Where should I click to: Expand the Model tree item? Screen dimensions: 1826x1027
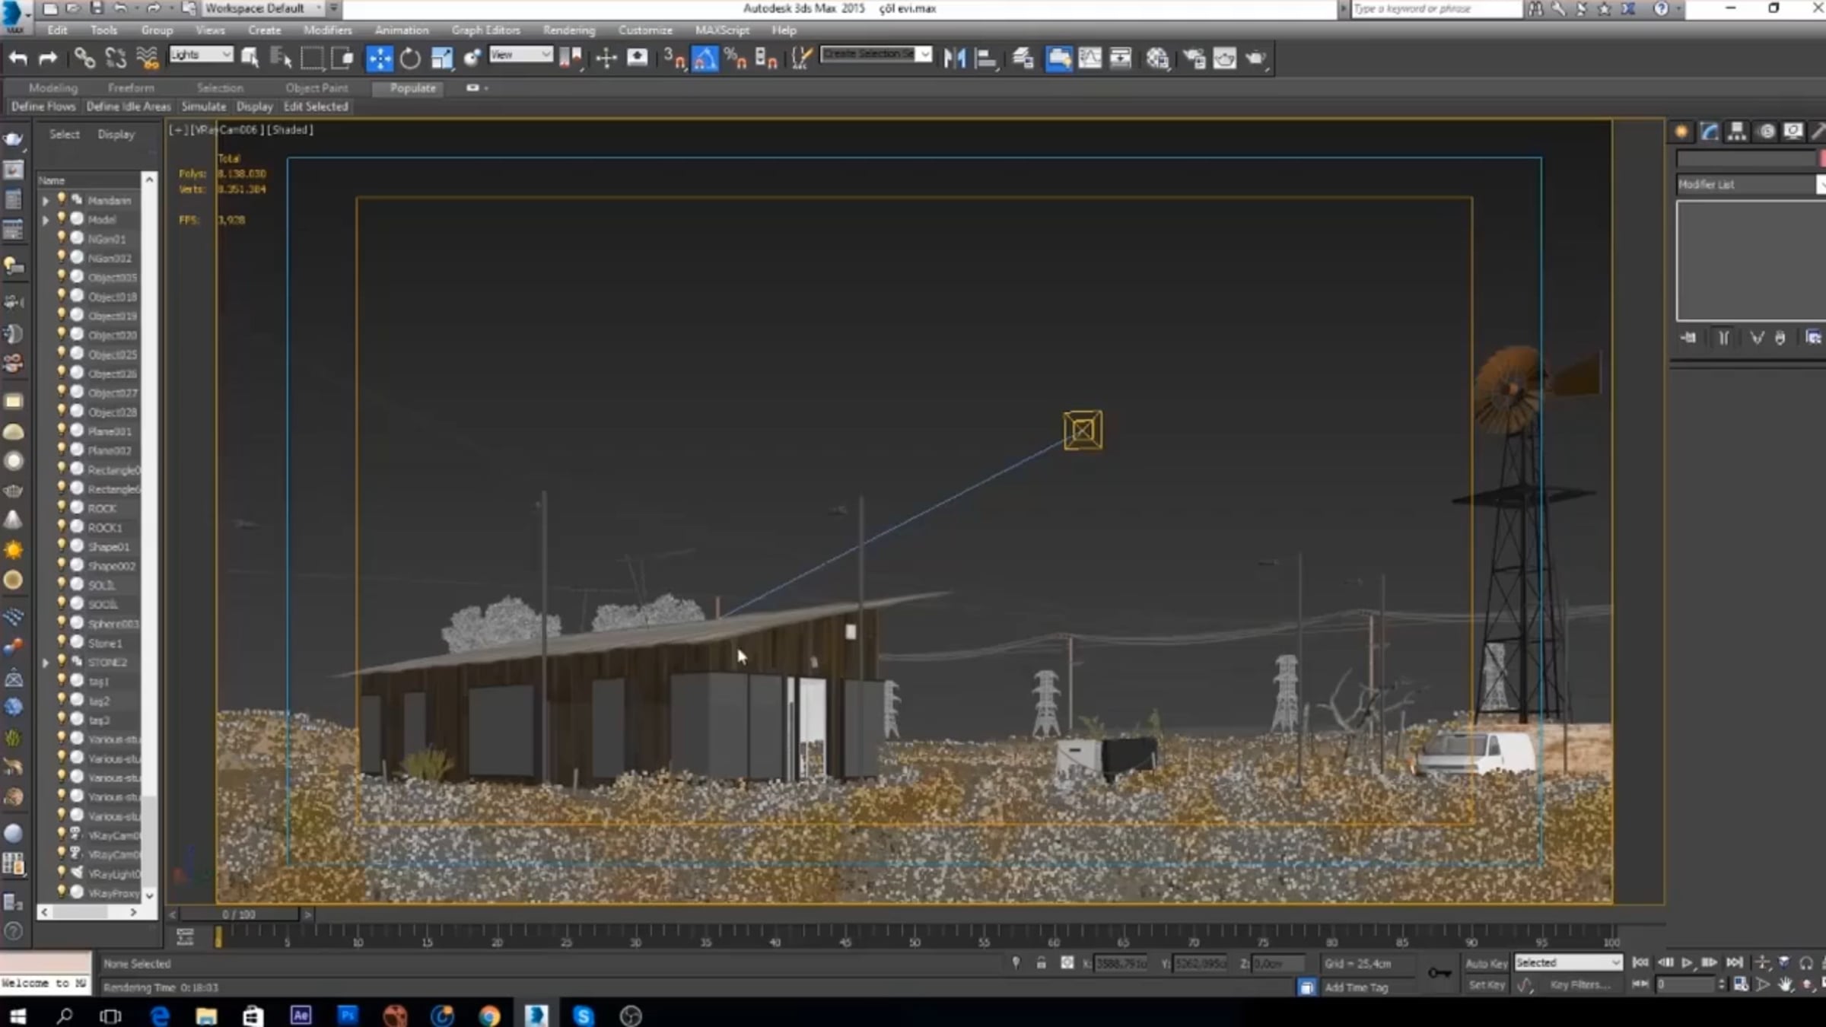point(46,220)
